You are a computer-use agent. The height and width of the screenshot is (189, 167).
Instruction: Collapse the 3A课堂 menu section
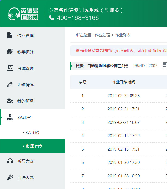click(24, 117)
